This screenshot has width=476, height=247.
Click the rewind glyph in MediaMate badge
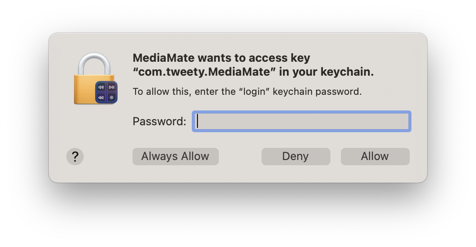click(101, 97)
